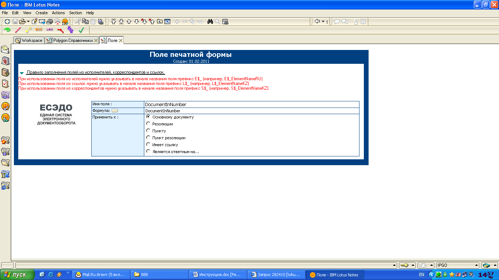Click the green curved arrow toolbar icon

(x=7, y=30)
